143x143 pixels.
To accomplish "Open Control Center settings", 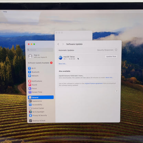I will tap(36, 108).
